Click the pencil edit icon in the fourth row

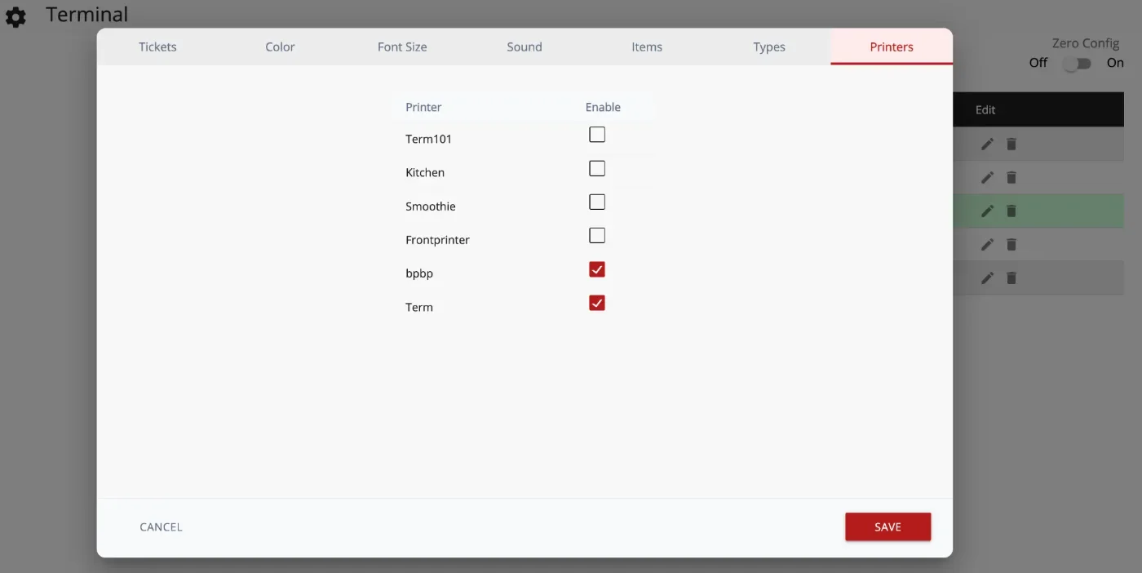pyautogui.click(x=987, y=244)
